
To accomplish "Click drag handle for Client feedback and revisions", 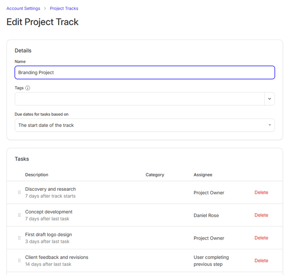I will pyautogui.click(x=19, y=260).
